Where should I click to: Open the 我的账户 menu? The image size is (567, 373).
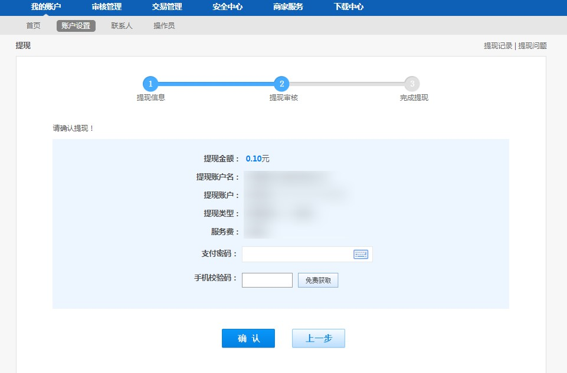46,7
